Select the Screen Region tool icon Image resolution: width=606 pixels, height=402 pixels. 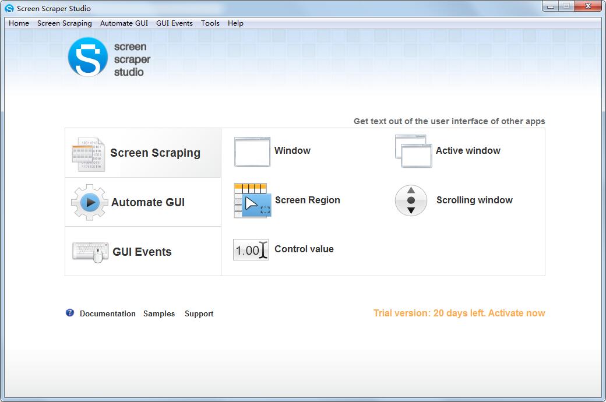(x=251, y=200)
